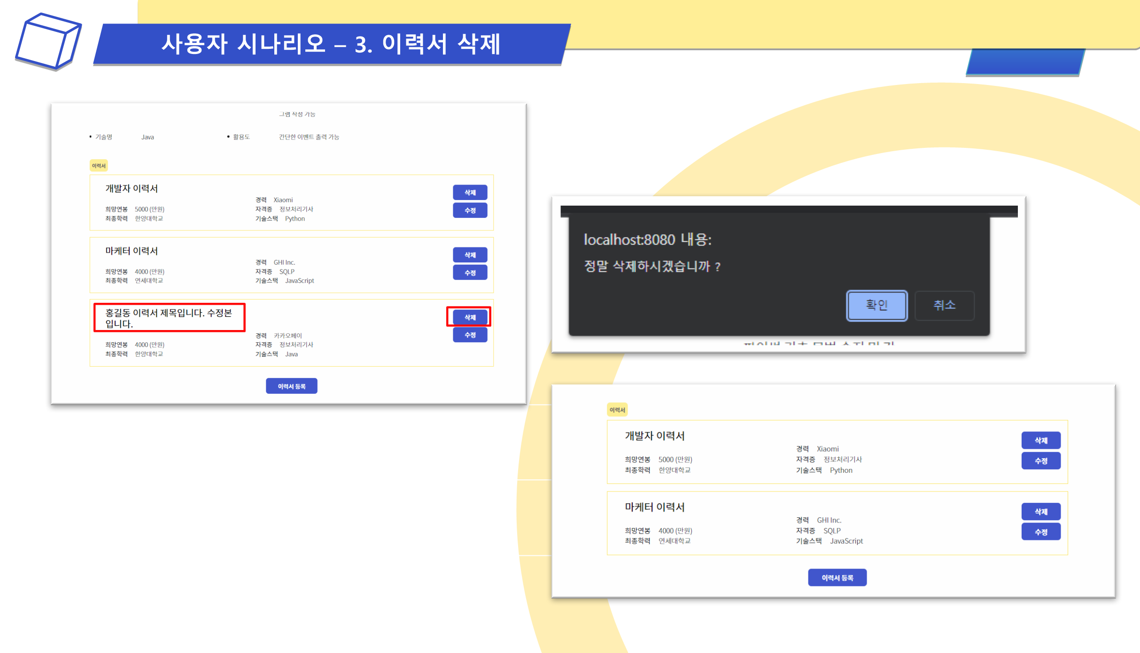Click the cube logo icon at top-left
Image resolution: width=1140 pixels, height=653 pixels.
click(48, 42)
